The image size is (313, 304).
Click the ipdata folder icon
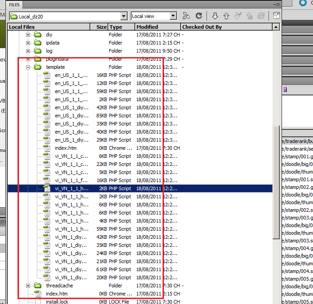click(38, 43)
